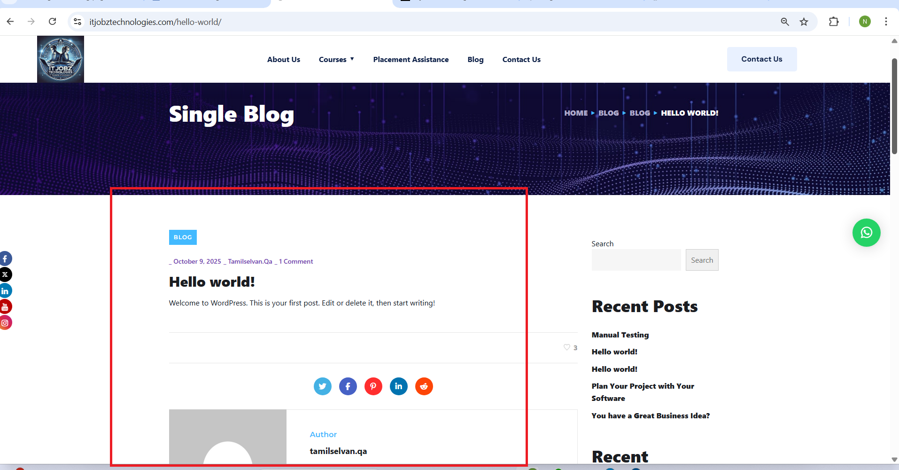Share post via Facebook round icon
Screen dimensions: 899x470
point(348,386)
